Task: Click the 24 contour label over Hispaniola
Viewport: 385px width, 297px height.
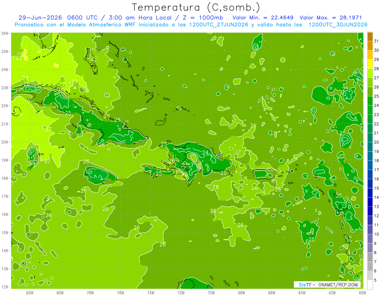Action: [205, 153]
